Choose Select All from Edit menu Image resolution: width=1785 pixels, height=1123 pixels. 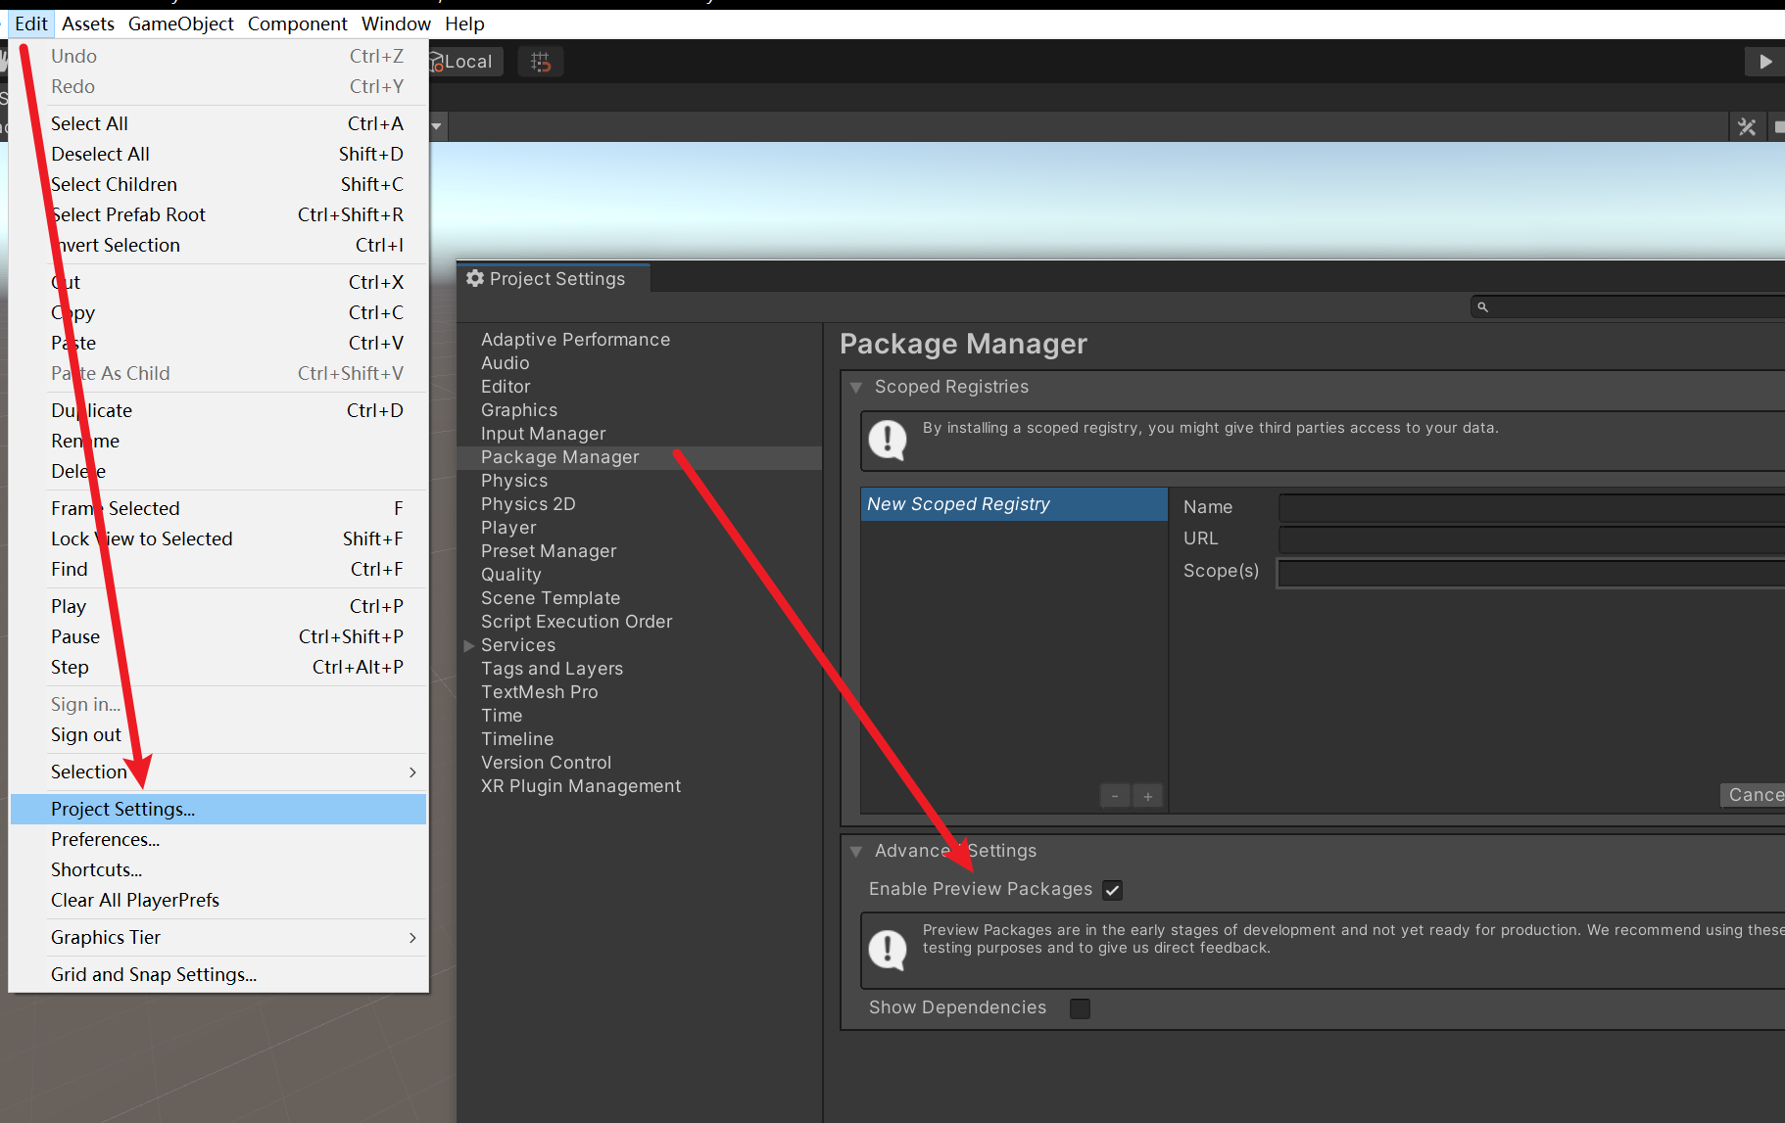click(x=218, y=124)
